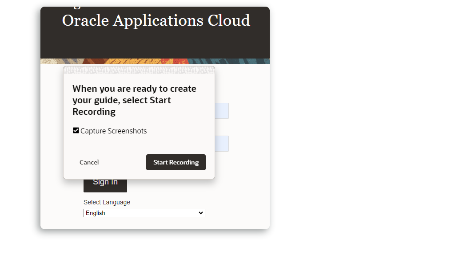Viewport: 455px width, 266px height.
Task: Click the red-orange section of the banner
Action: pos(180,61)
